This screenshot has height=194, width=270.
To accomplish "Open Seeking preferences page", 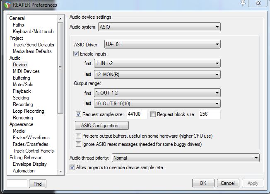I will pos(21,98).
